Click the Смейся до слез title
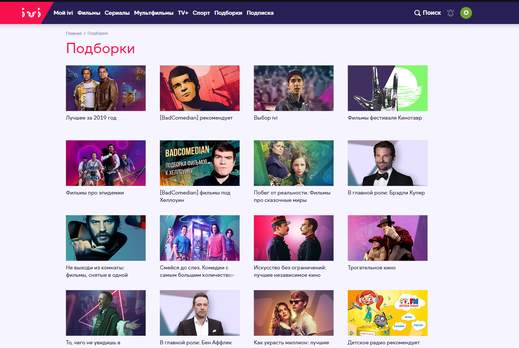 coord(197,271)
